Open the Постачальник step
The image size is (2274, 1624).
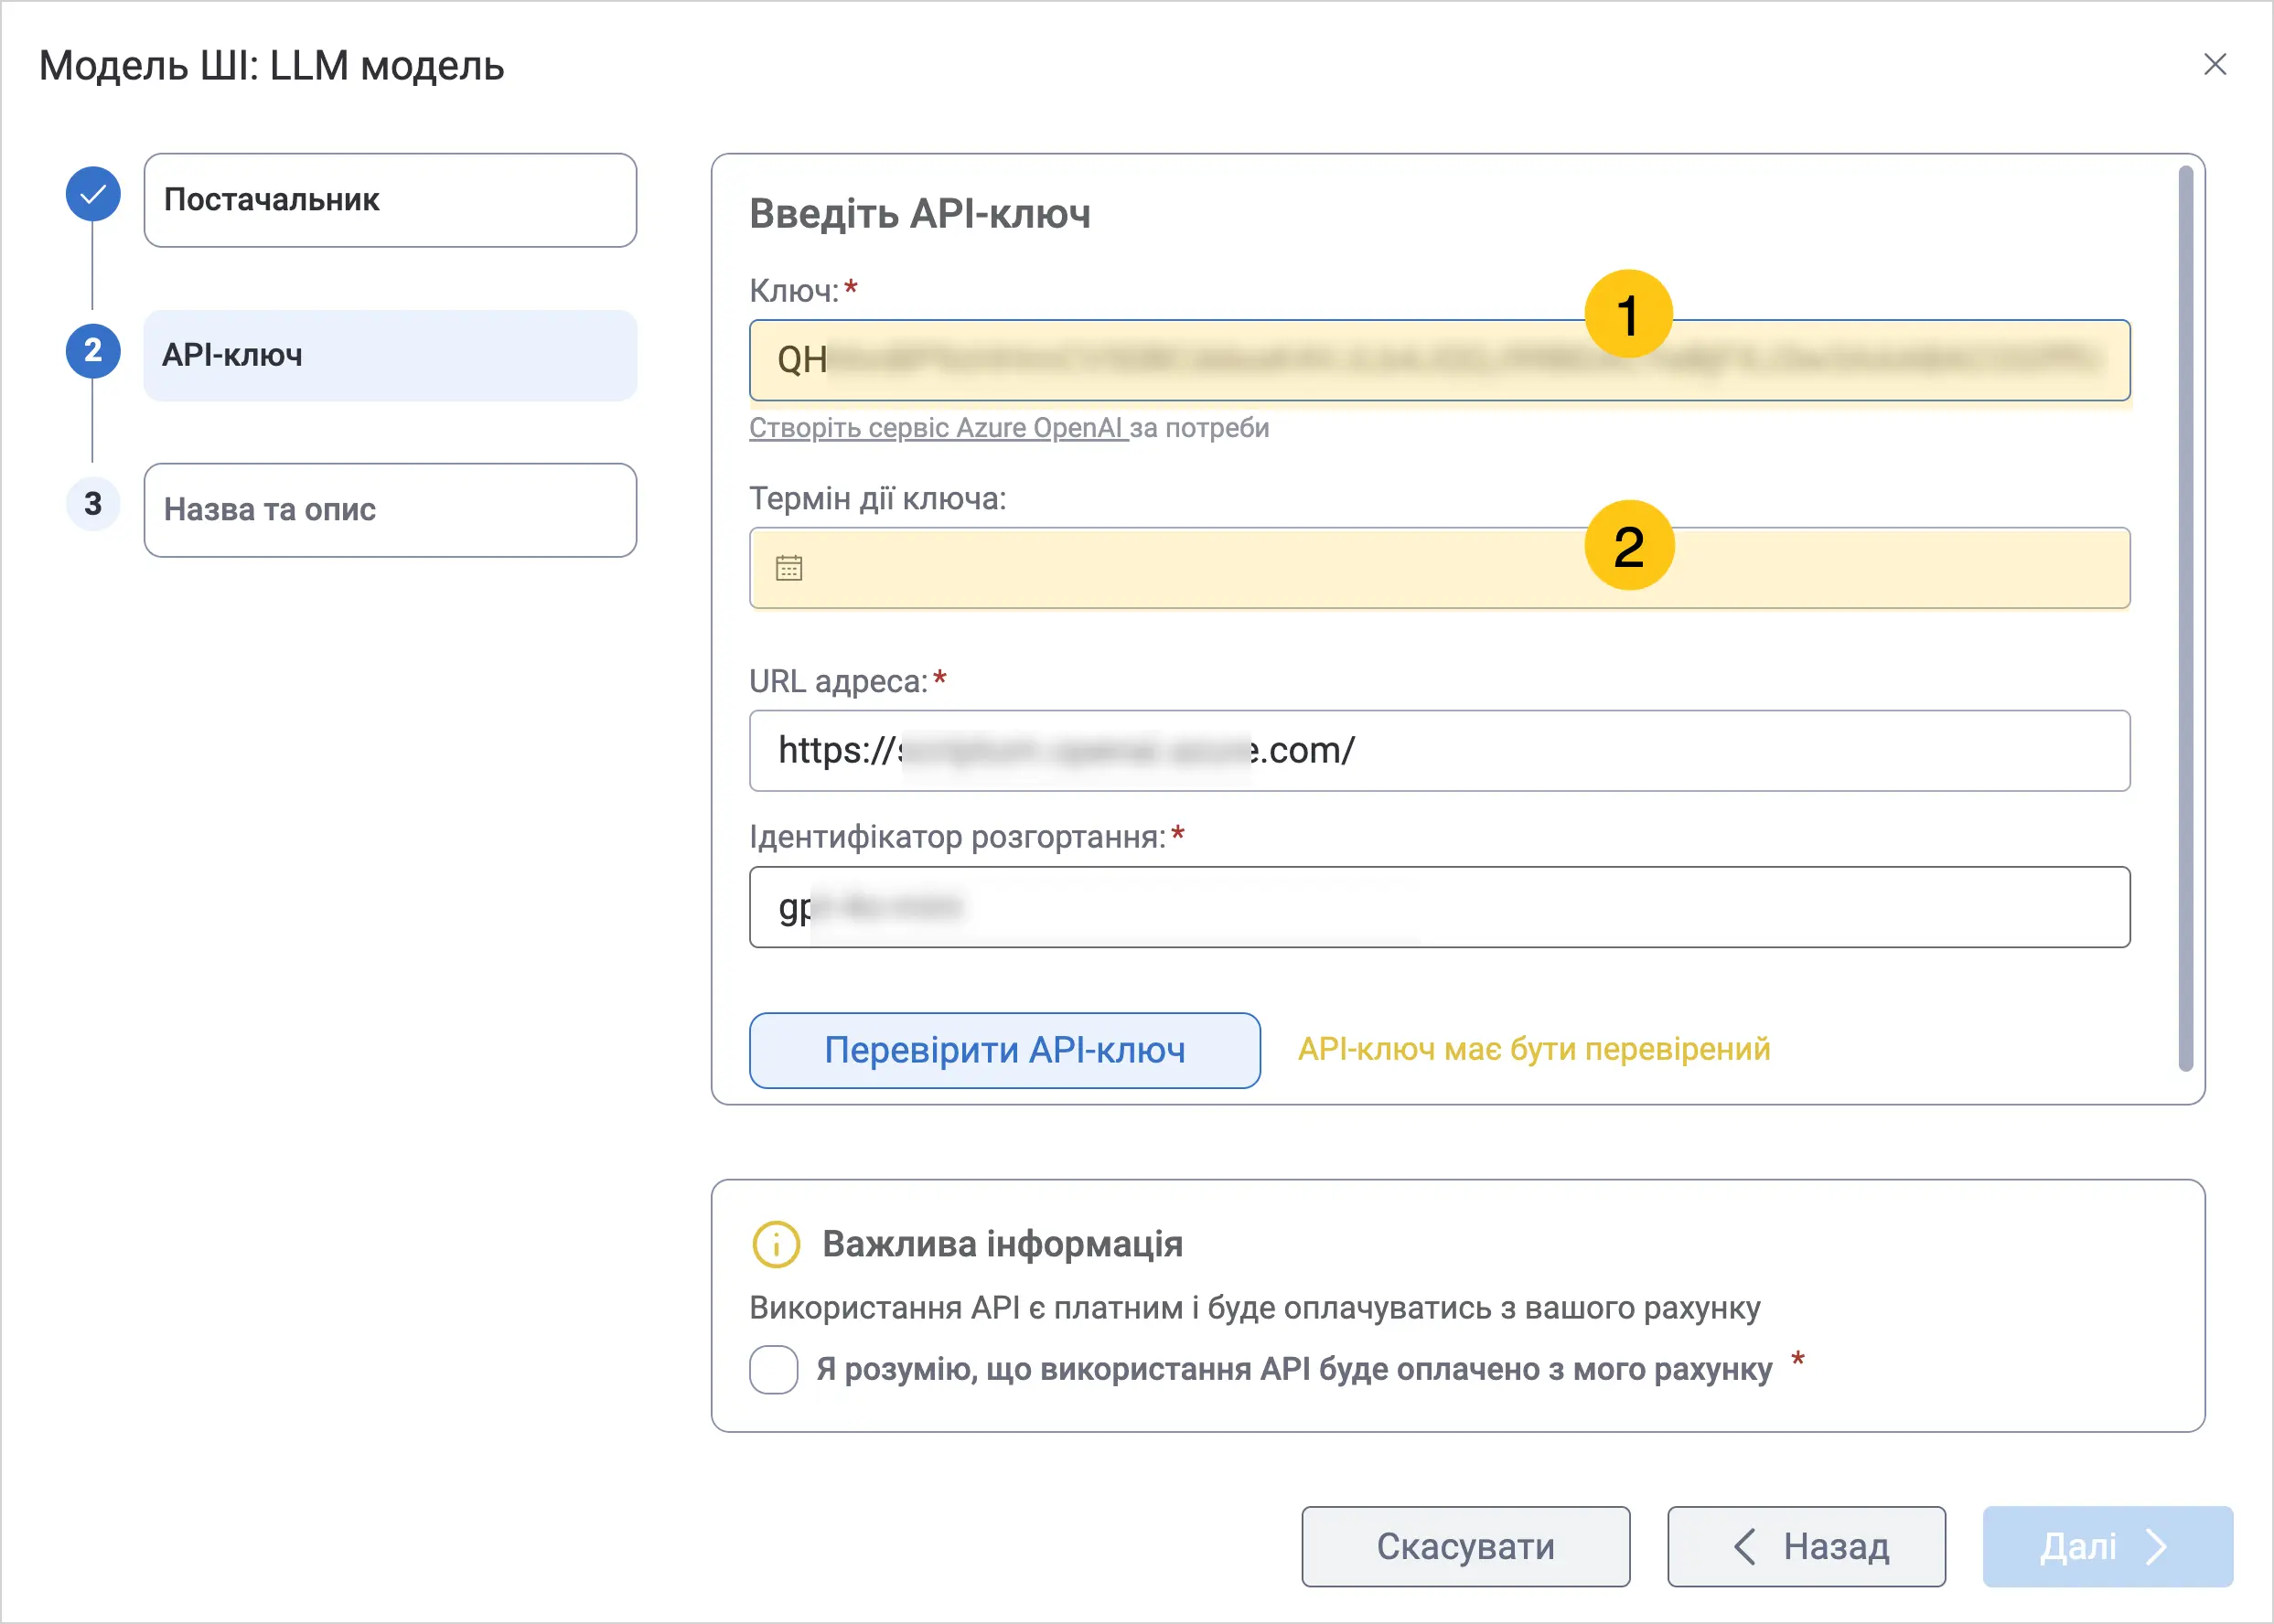pos(391,200)
